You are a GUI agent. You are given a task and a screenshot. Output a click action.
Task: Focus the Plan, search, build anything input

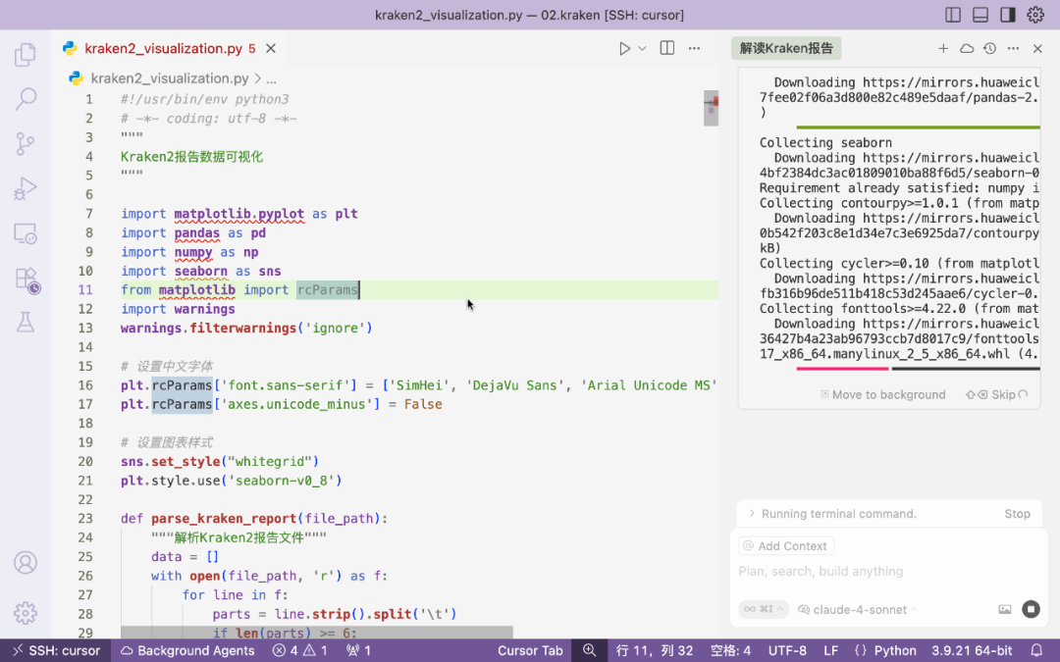click(887, 572)
